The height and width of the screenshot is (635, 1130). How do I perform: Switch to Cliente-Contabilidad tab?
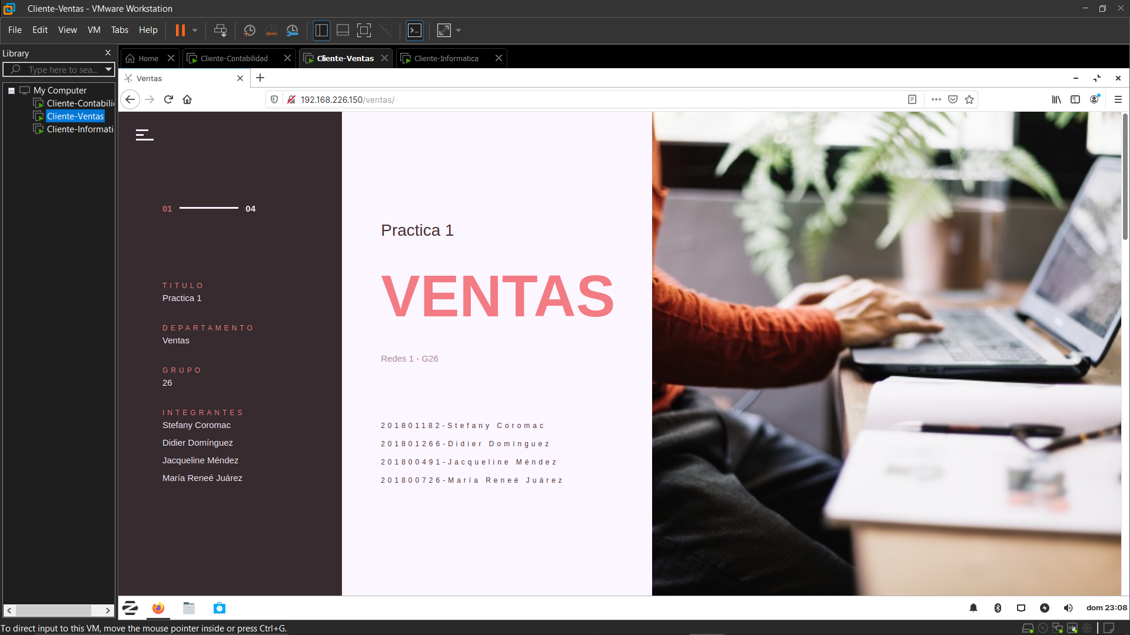(234, 58)
